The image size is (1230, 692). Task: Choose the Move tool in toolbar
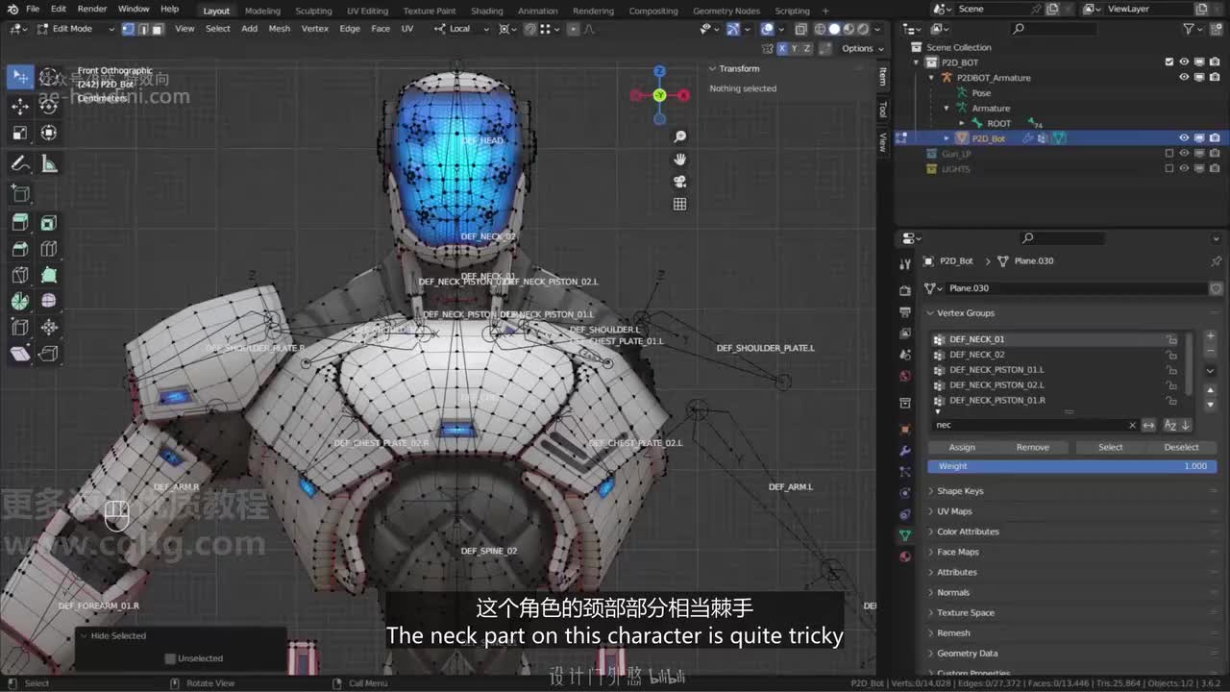[x=20, y=107]
